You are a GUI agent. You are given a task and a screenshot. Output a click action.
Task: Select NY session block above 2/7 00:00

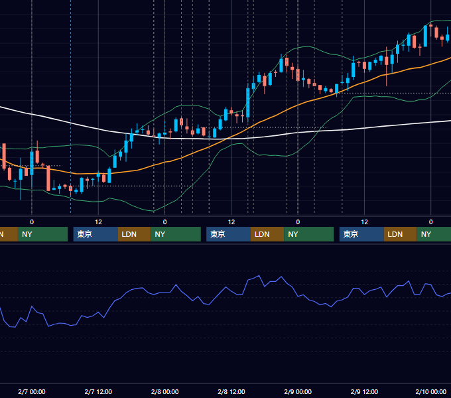point(42,234)
